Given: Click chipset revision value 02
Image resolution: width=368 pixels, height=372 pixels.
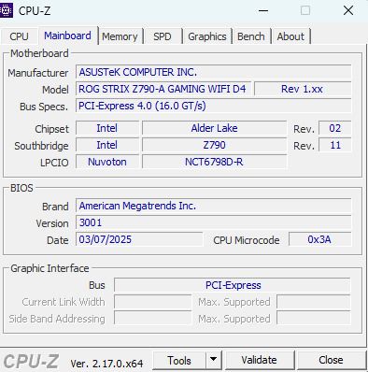Looking at the screenshot, I should point(335,128).
